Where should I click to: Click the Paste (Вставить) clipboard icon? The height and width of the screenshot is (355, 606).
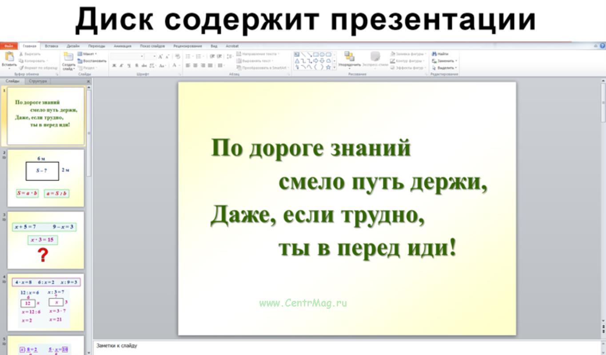tap(9, 56)
